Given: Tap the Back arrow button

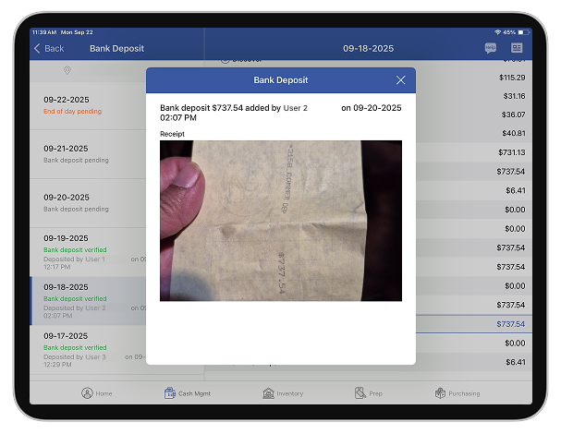Looking at the screenshot, I should pos(49,48).
